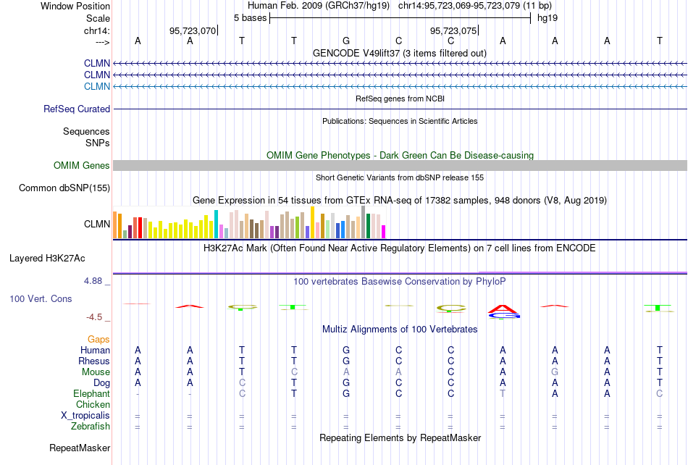Click the SNPs subtrack label

[x=98, y=143]
